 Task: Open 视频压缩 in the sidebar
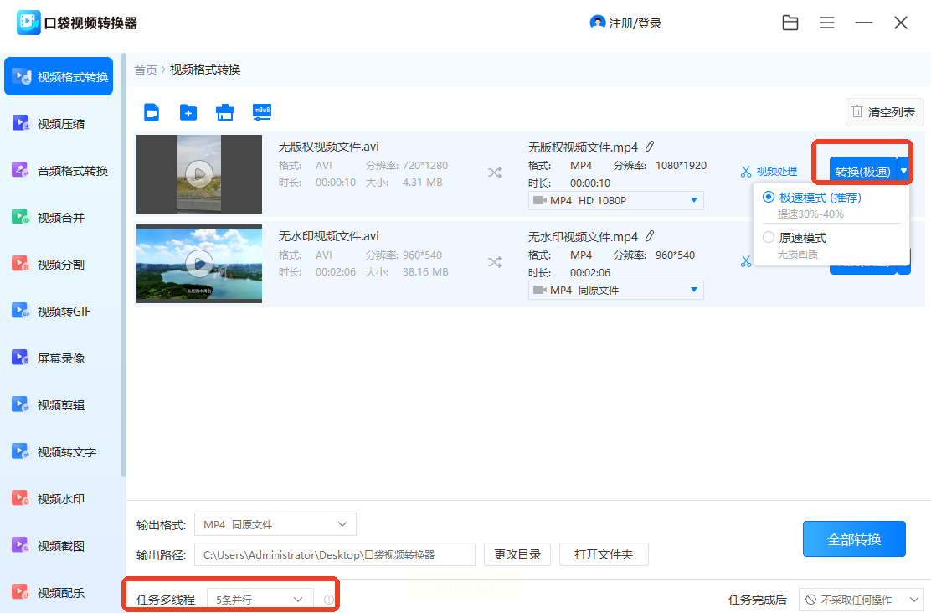tap(59, 124)
